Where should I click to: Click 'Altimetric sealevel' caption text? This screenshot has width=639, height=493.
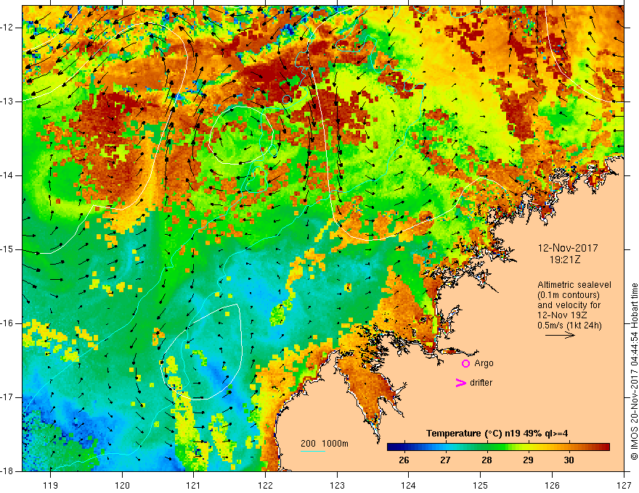click(574, 285)
